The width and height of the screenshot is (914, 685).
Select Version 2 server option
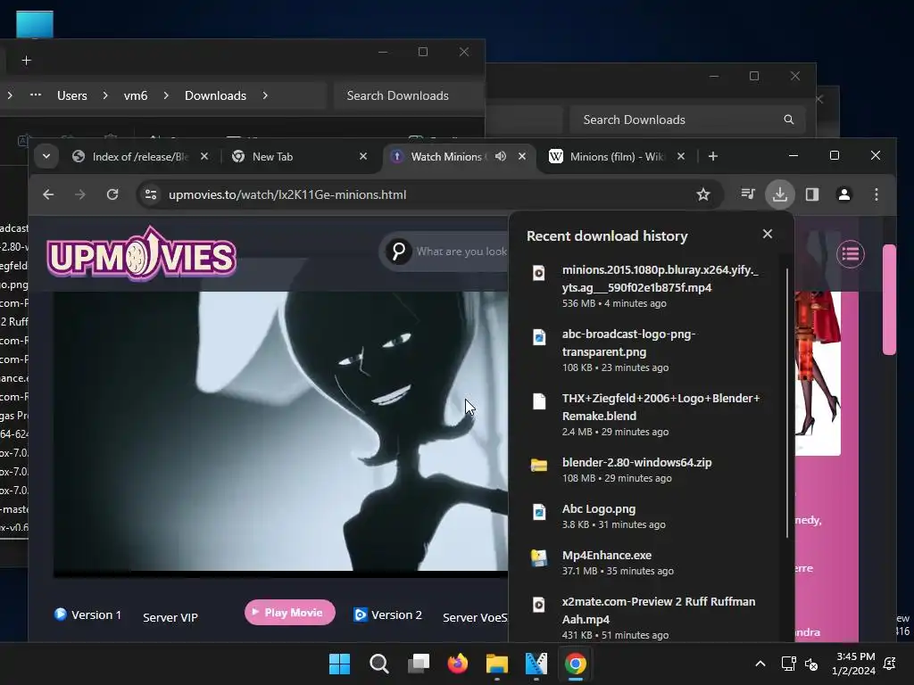coord(387,615)
